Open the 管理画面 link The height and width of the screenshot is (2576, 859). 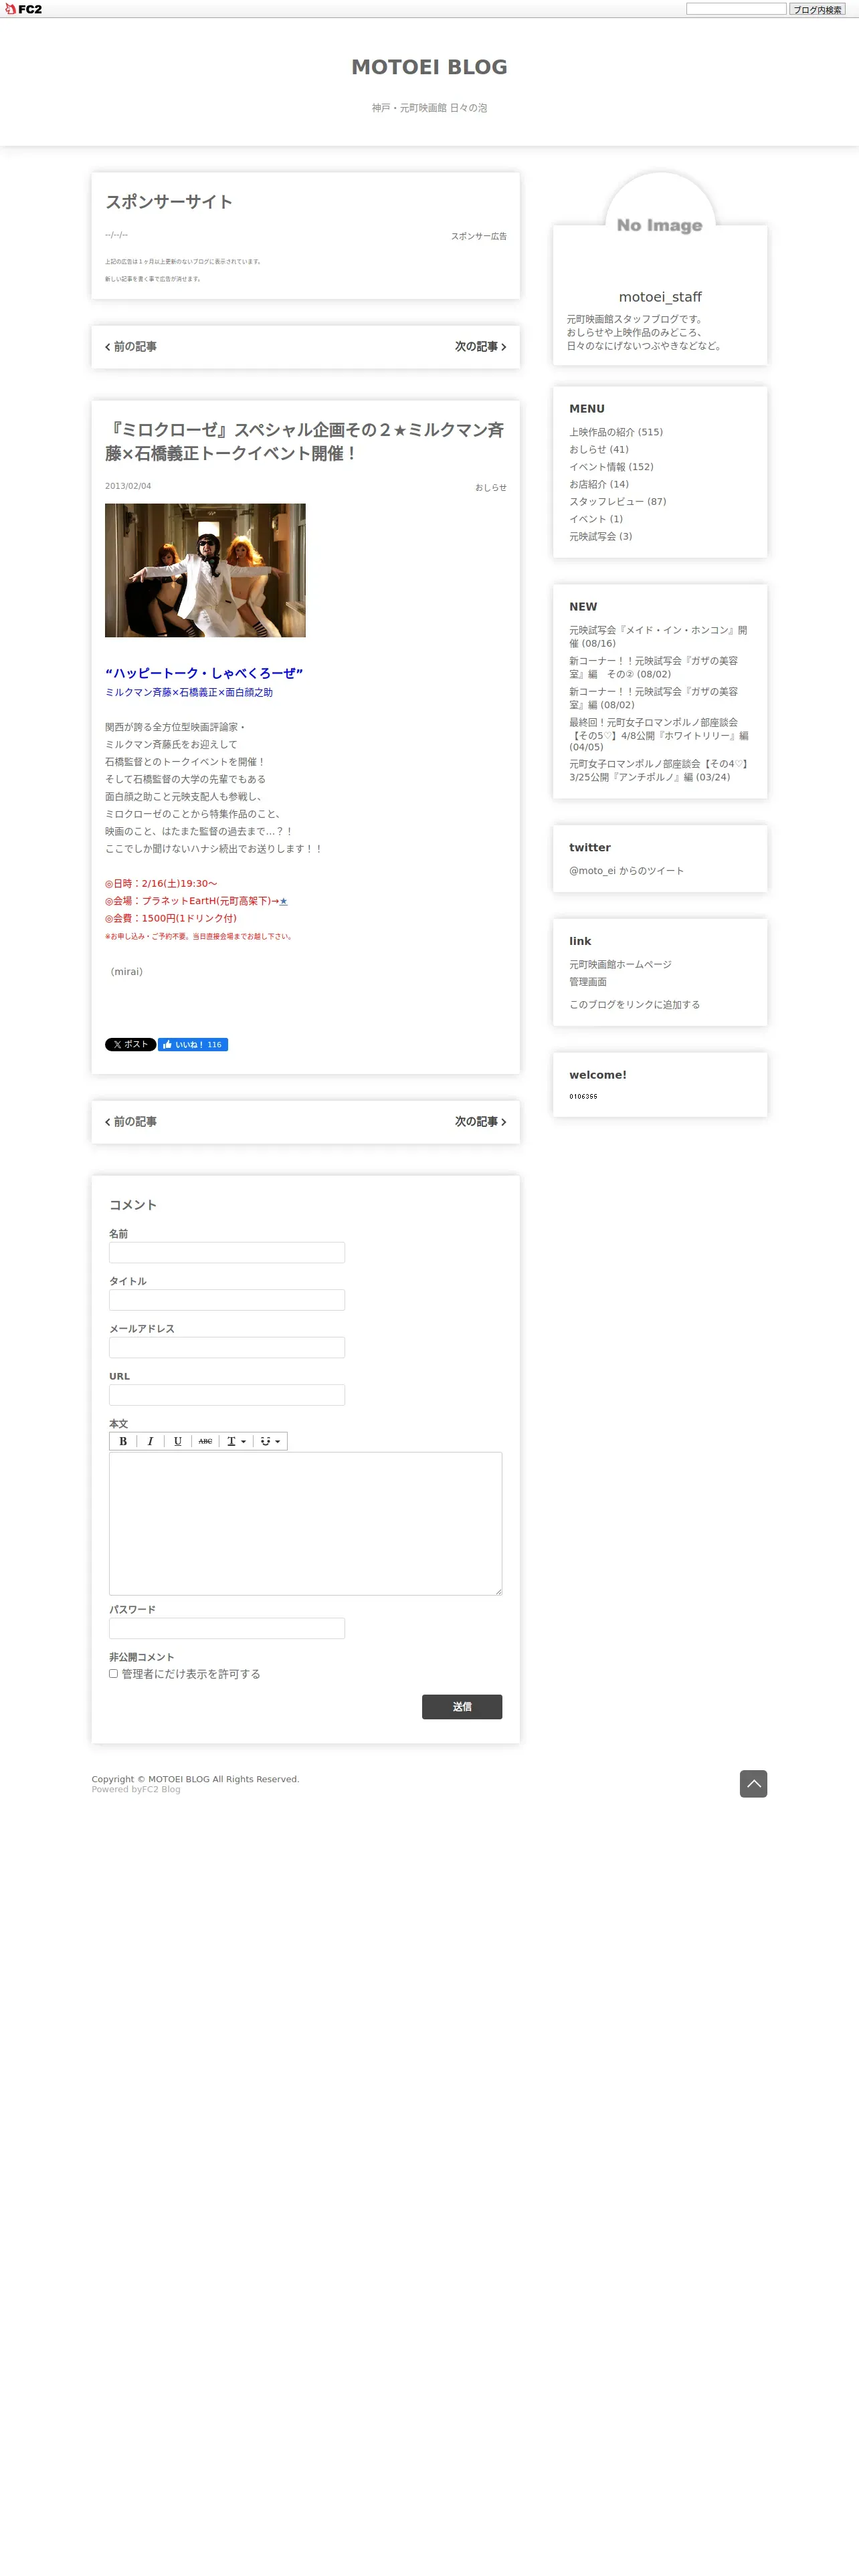click(588, 982)
